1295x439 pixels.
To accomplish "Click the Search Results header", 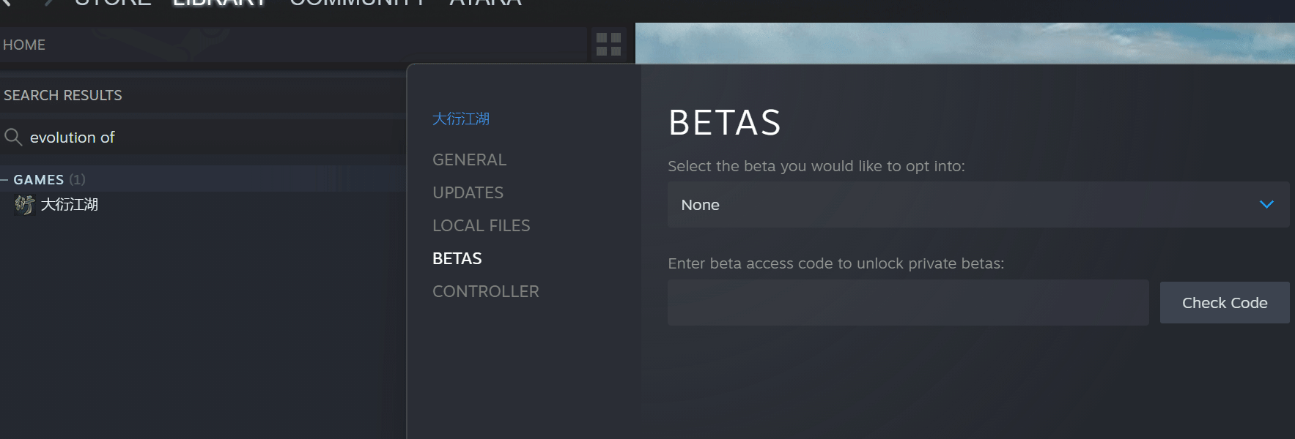I will click(x=63, y=95).
